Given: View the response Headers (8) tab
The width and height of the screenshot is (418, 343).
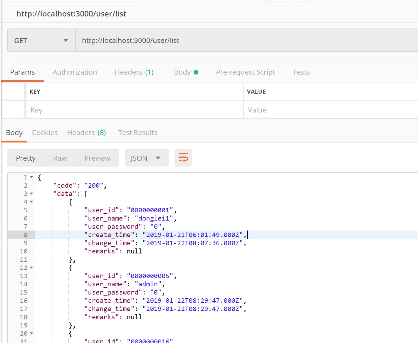Looking at the screenshot, I should [x=87, y=133].
